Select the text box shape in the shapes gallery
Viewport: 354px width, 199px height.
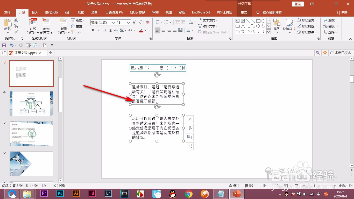[x=238, y=21]
